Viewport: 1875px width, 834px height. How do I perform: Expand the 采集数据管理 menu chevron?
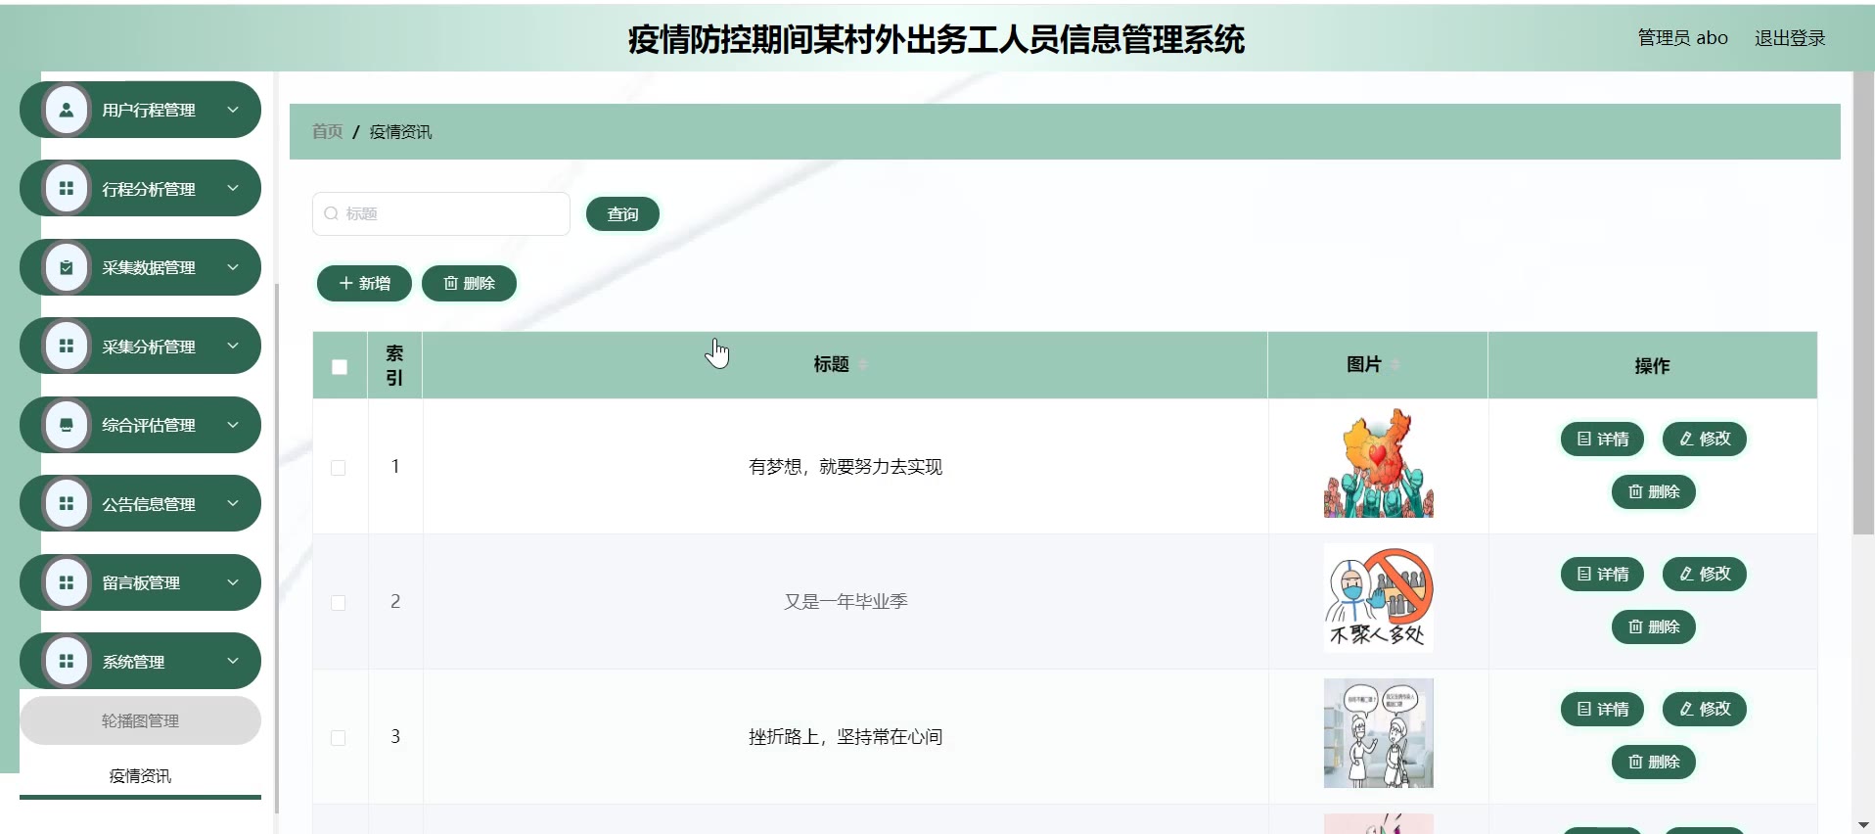coord(233,267)
